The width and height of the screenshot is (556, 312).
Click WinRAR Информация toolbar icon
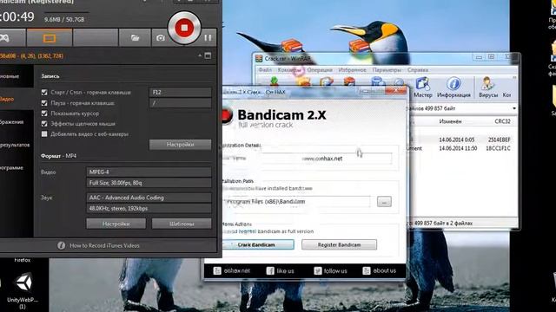[453, 88]
